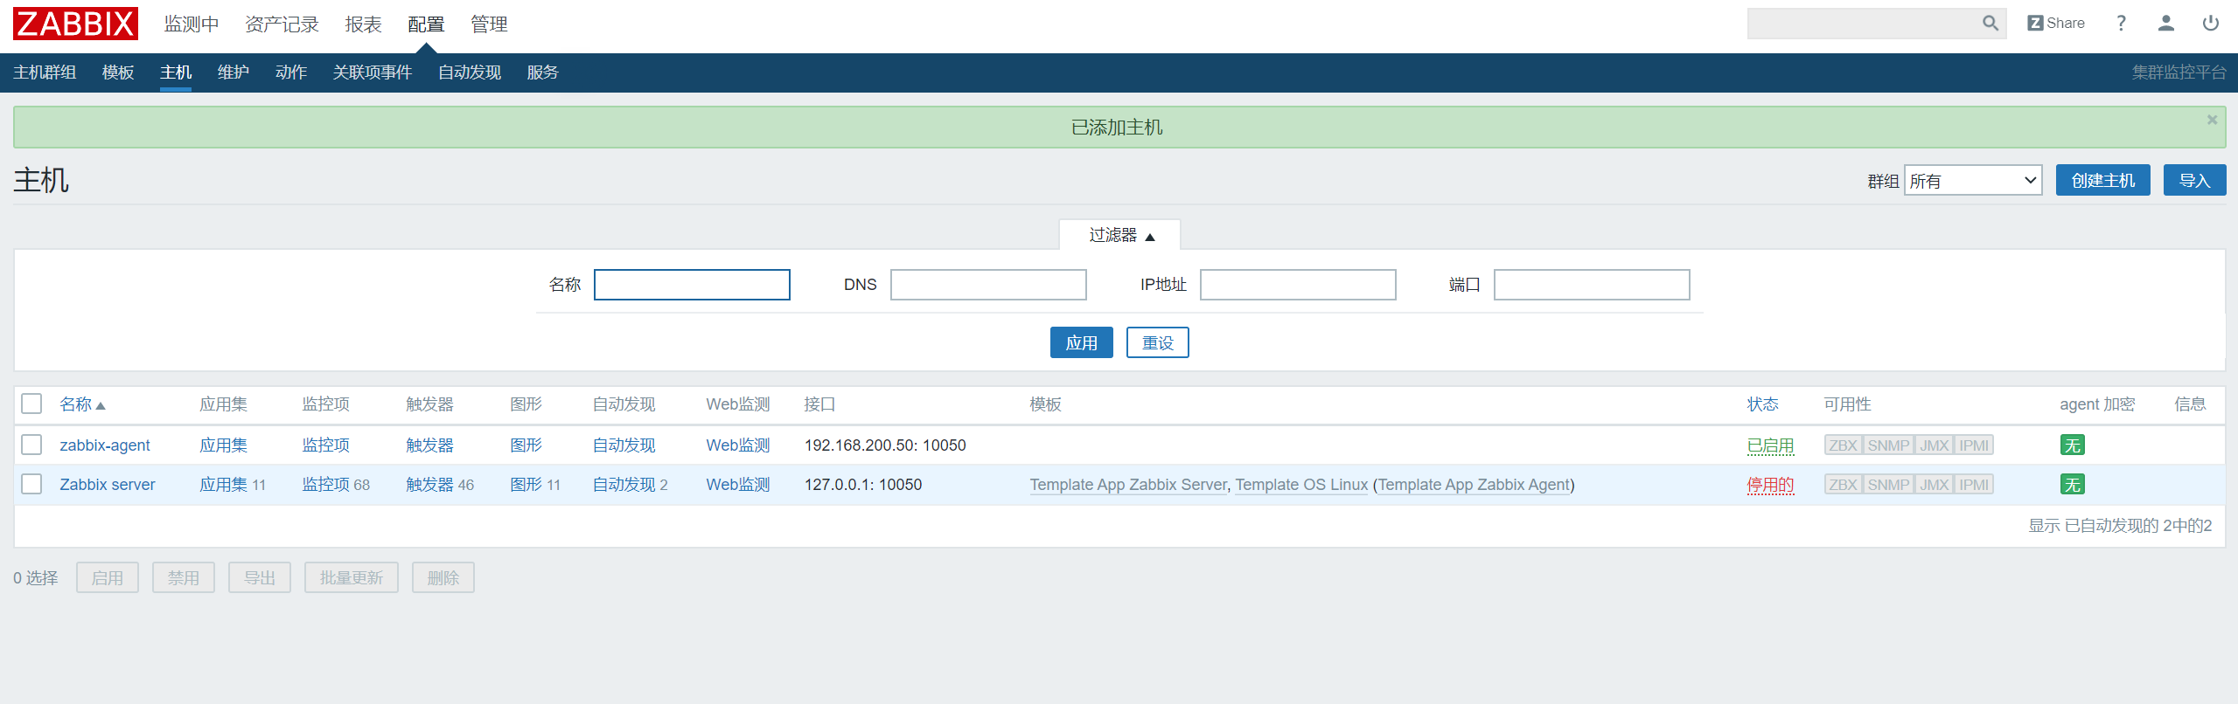Viewport: 2238px width, 704px height.
Task: Go to 服务 submenu
Action: click(542, 72)
